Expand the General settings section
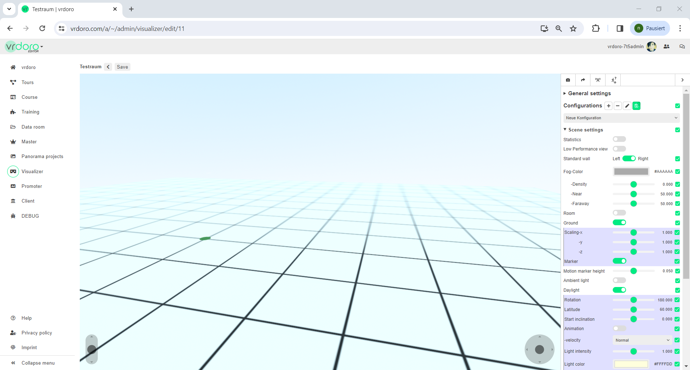The image size is (690, 370). 589,93
